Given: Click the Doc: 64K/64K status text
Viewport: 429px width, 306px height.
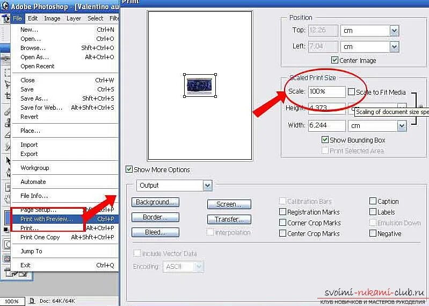Looking at the screenshot, I should [x=57, y=301].
